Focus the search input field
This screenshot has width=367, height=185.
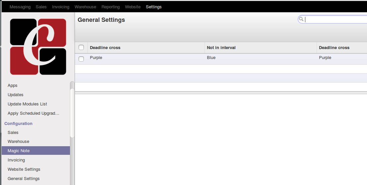click(x=335, y=19)
